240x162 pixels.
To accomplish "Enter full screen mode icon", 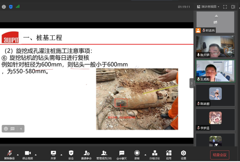I will pyautogui.click(x=225, y=7).
